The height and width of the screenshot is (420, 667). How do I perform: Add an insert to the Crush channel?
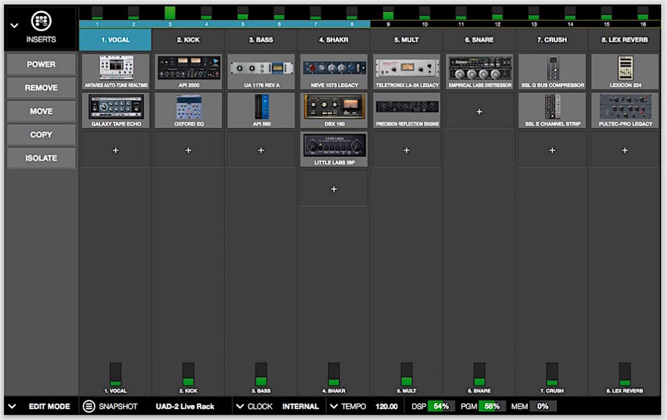pyautogui.click(x=552, y=150)
